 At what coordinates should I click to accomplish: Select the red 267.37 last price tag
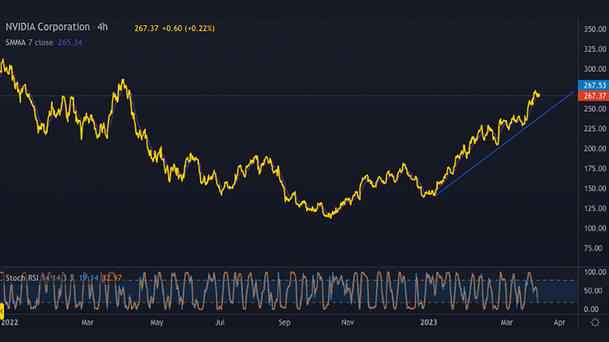pyautogui.click(x=594, y=96)
